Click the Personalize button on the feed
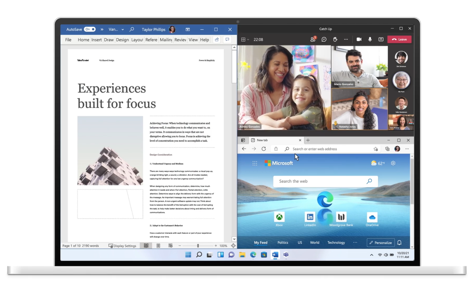 [381, 242]
